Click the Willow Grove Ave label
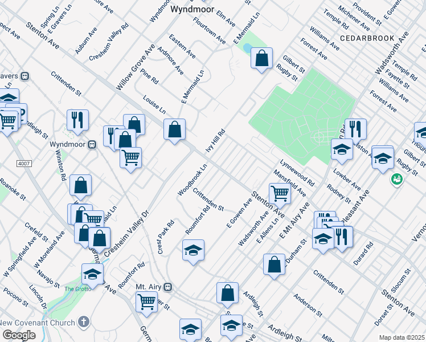Image resolution: width=426 pixels, height=342 pixels. pos(136,67)
